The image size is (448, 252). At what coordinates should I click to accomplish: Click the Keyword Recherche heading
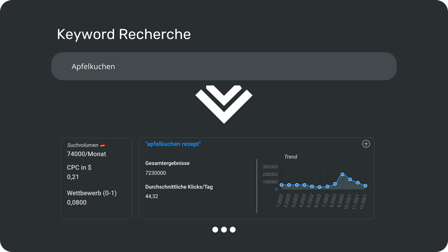[x=124, y=34]
